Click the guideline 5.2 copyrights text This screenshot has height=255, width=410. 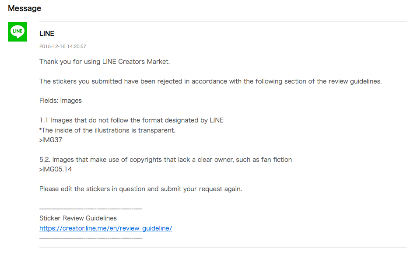[x=165, y=160]
